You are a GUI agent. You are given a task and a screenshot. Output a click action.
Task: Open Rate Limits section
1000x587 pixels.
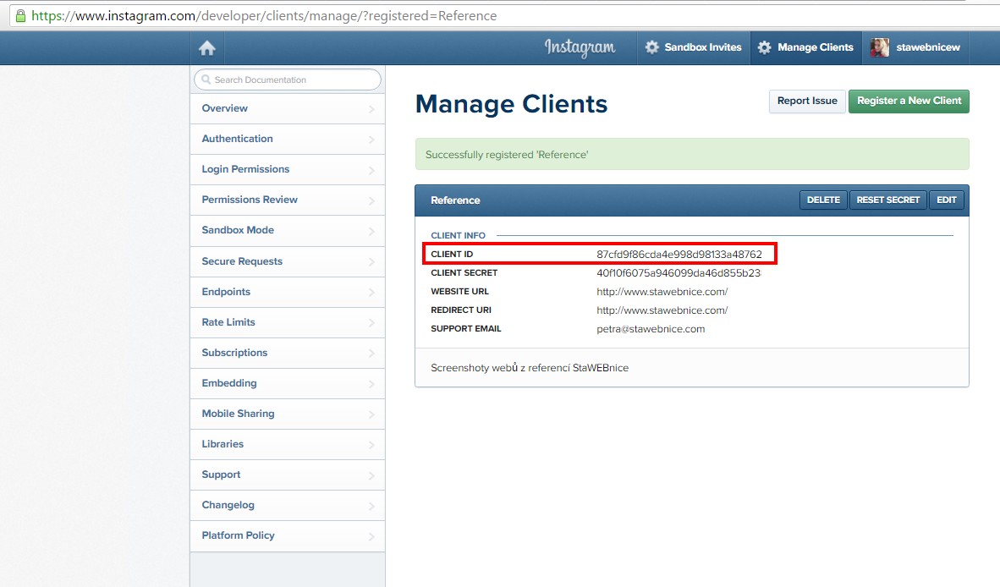point(288,322)
